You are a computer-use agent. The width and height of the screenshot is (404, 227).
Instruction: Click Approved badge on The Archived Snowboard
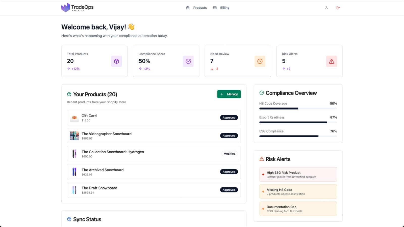229,172
